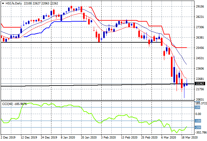Screen dimensions: 207x141
Task: Click the 3 Feb 2020 date label
Action: tap(109, 138)
